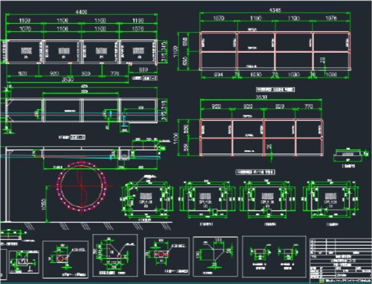Viewport: 372px width, 284px height.
Task: Click the middle-right red-framed grid plan
Action: pyautogui.click(x=261, y=136)
